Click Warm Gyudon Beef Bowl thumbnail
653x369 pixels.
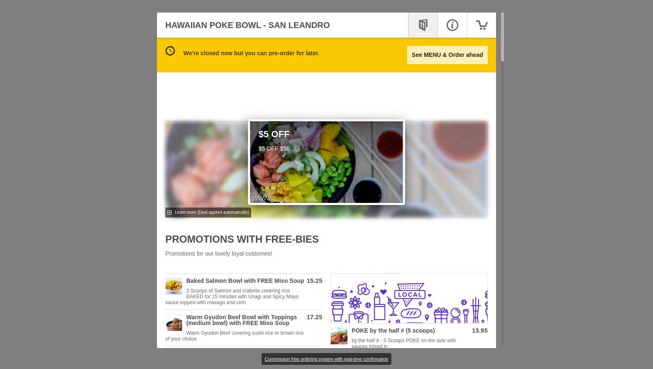coord(174,323)
